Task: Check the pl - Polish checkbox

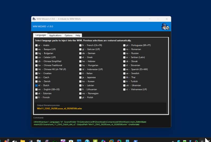Action: 80,98
